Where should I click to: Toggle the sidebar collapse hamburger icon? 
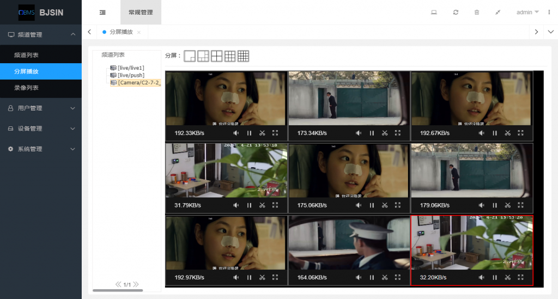click(x=102, y=13)
